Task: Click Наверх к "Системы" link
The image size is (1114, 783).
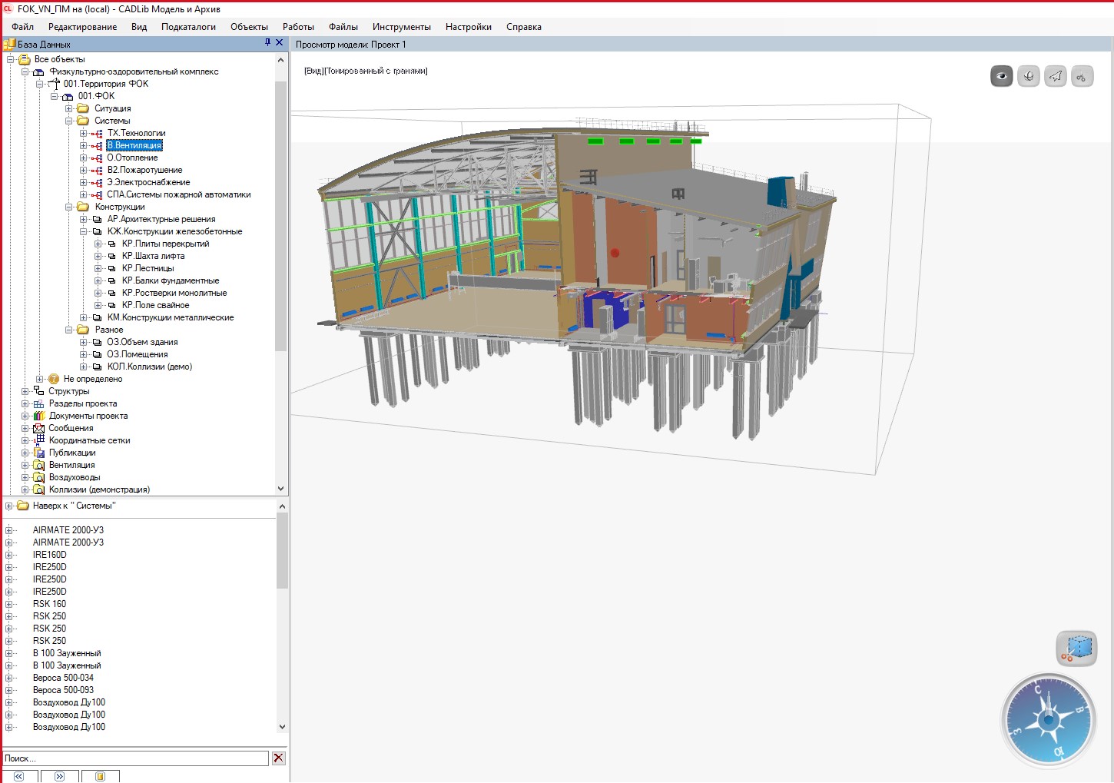Action: tap(74, 506)
